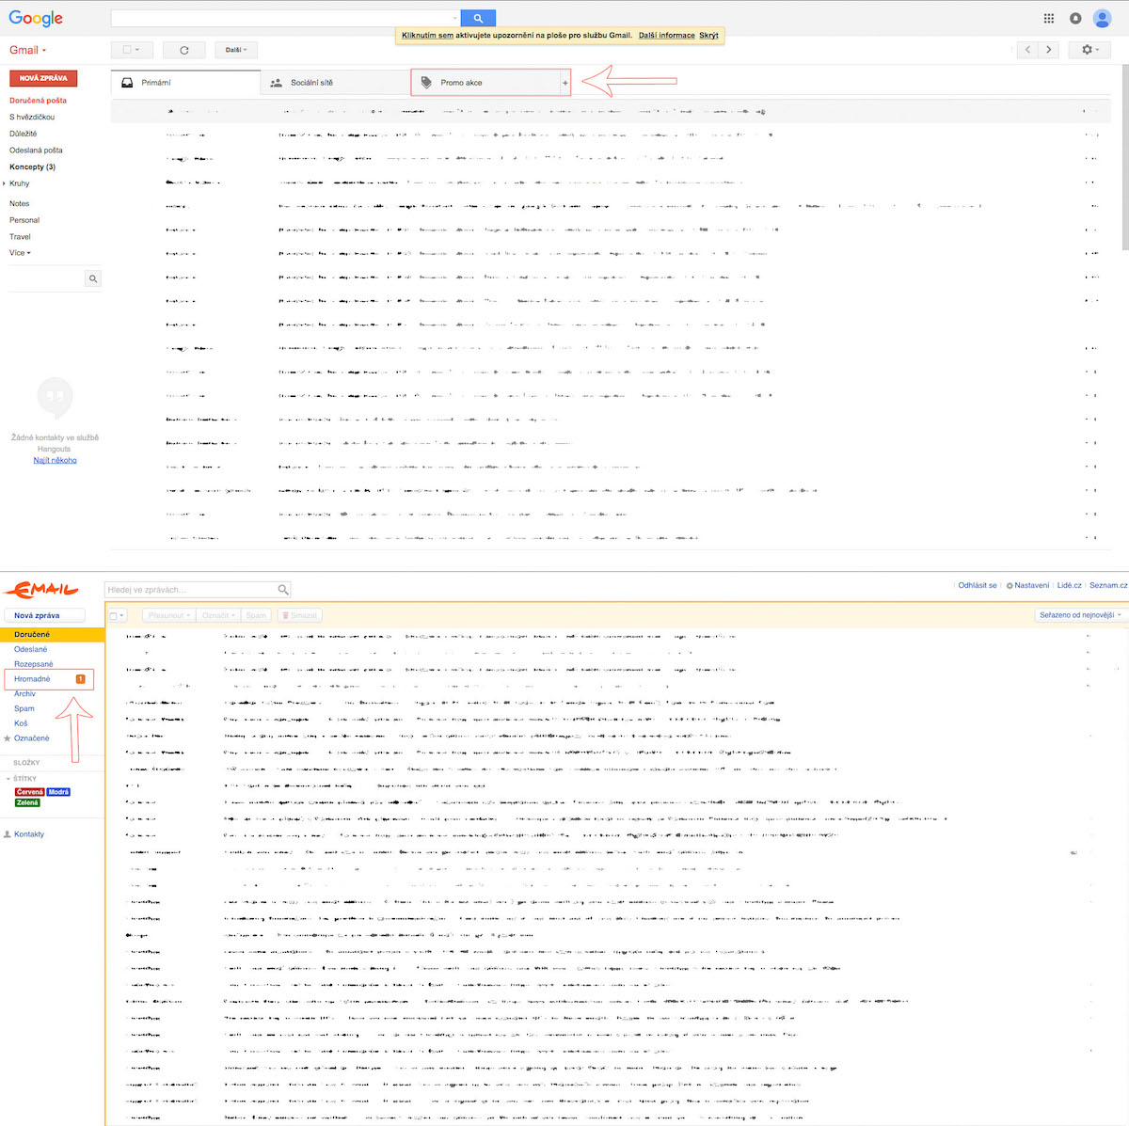Screen dimensions: 1129x1126
Task: Tick the Seznam select-all checkbox
Action: coord(113,615)
